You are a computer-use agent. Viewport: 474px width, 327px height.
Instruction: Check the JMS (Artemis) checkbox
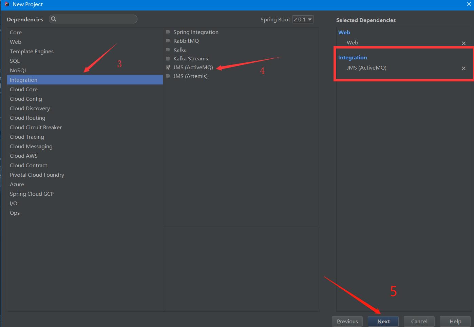point(168,76)
